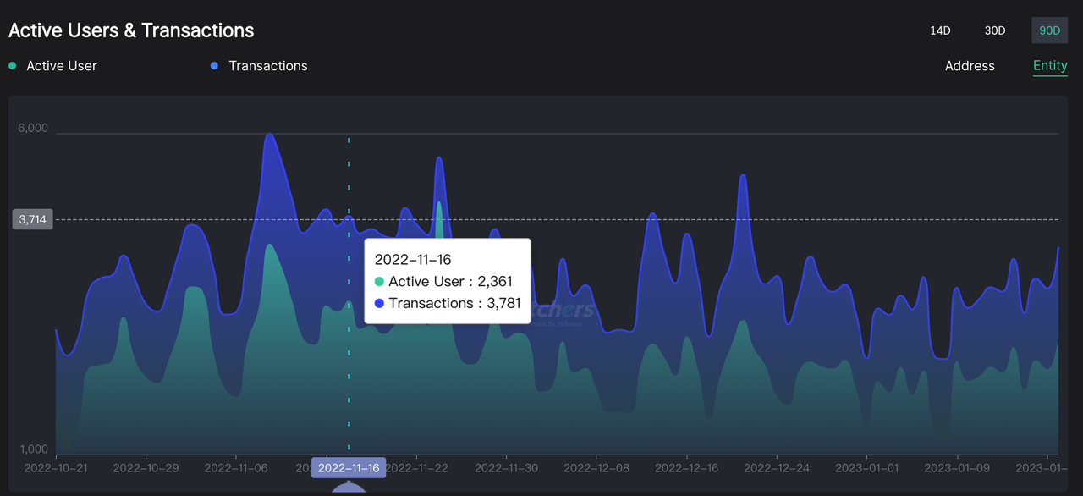Viewport: 1083px width, 496px height.
Task: Select the Entity view tab
Action: (x=1050, y=66)
